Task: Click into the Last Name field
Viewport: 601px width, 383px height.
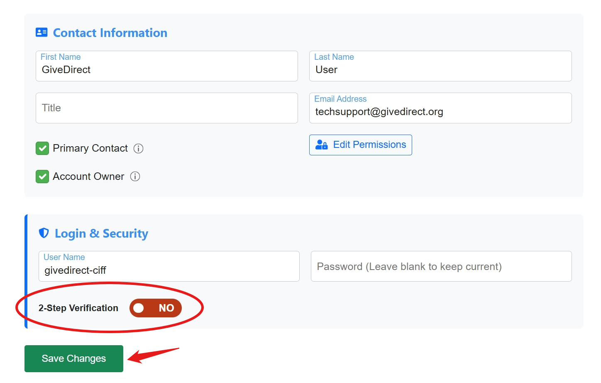Action: click(x=440, y=69)
